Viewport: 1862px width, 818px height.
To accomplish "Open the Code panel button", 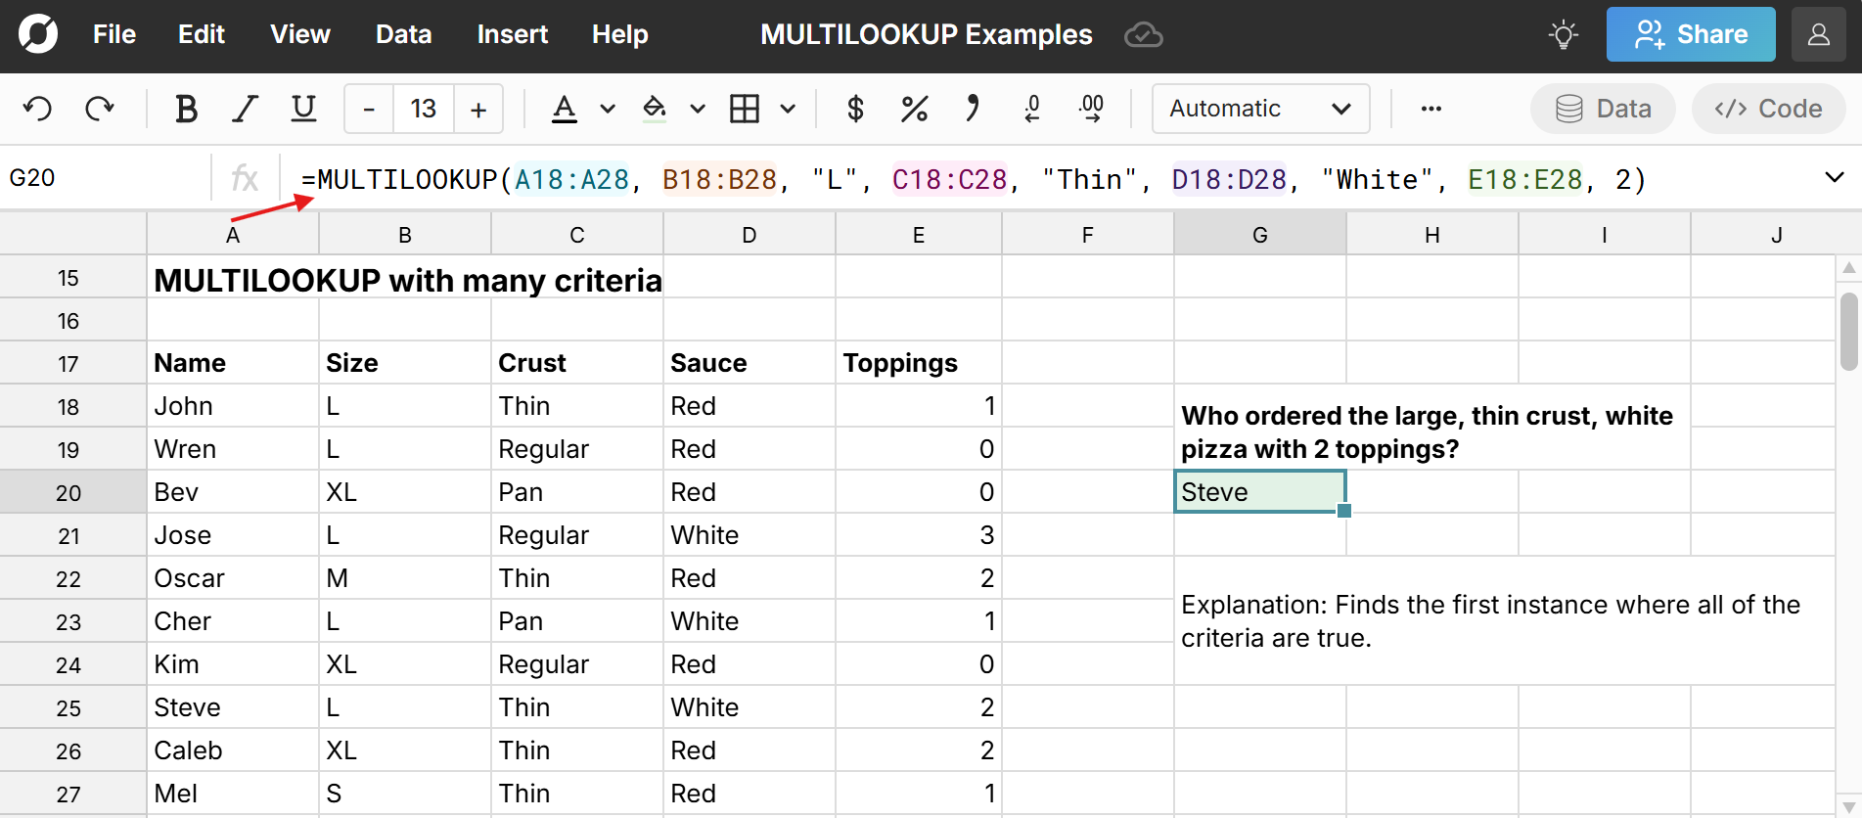I will [1768, 109].
